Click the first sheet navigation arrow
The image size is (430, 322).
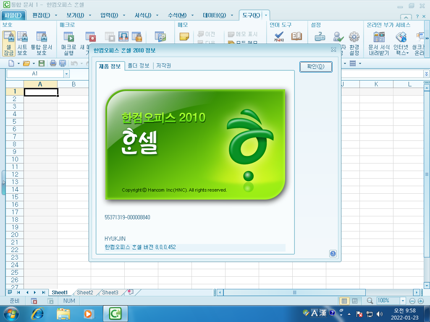click(x=18, y=292)
